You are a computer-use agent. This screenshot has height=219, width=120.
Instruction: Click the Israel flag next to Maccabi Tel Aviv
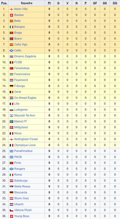pyautogui.click(x=11, y=116)
